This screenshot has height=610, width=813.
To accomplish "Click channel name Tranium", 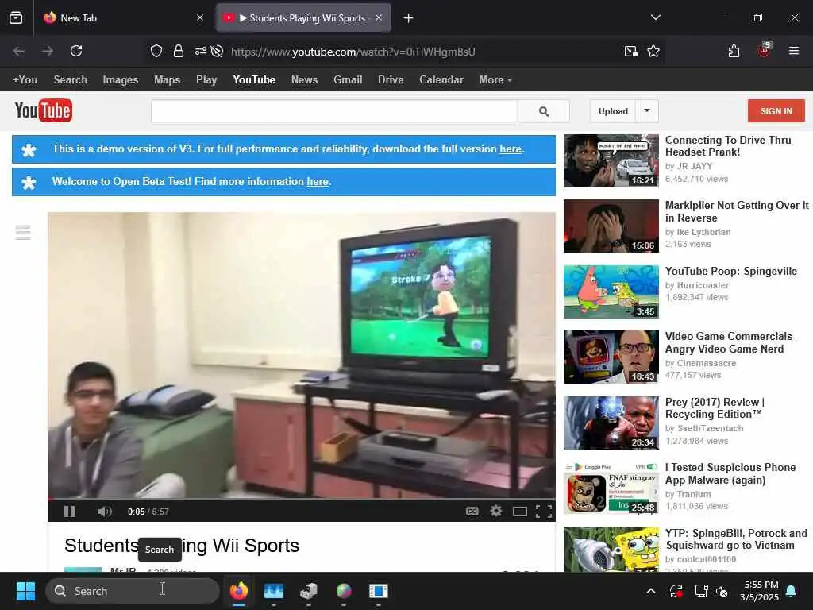I will pos(694,494).
